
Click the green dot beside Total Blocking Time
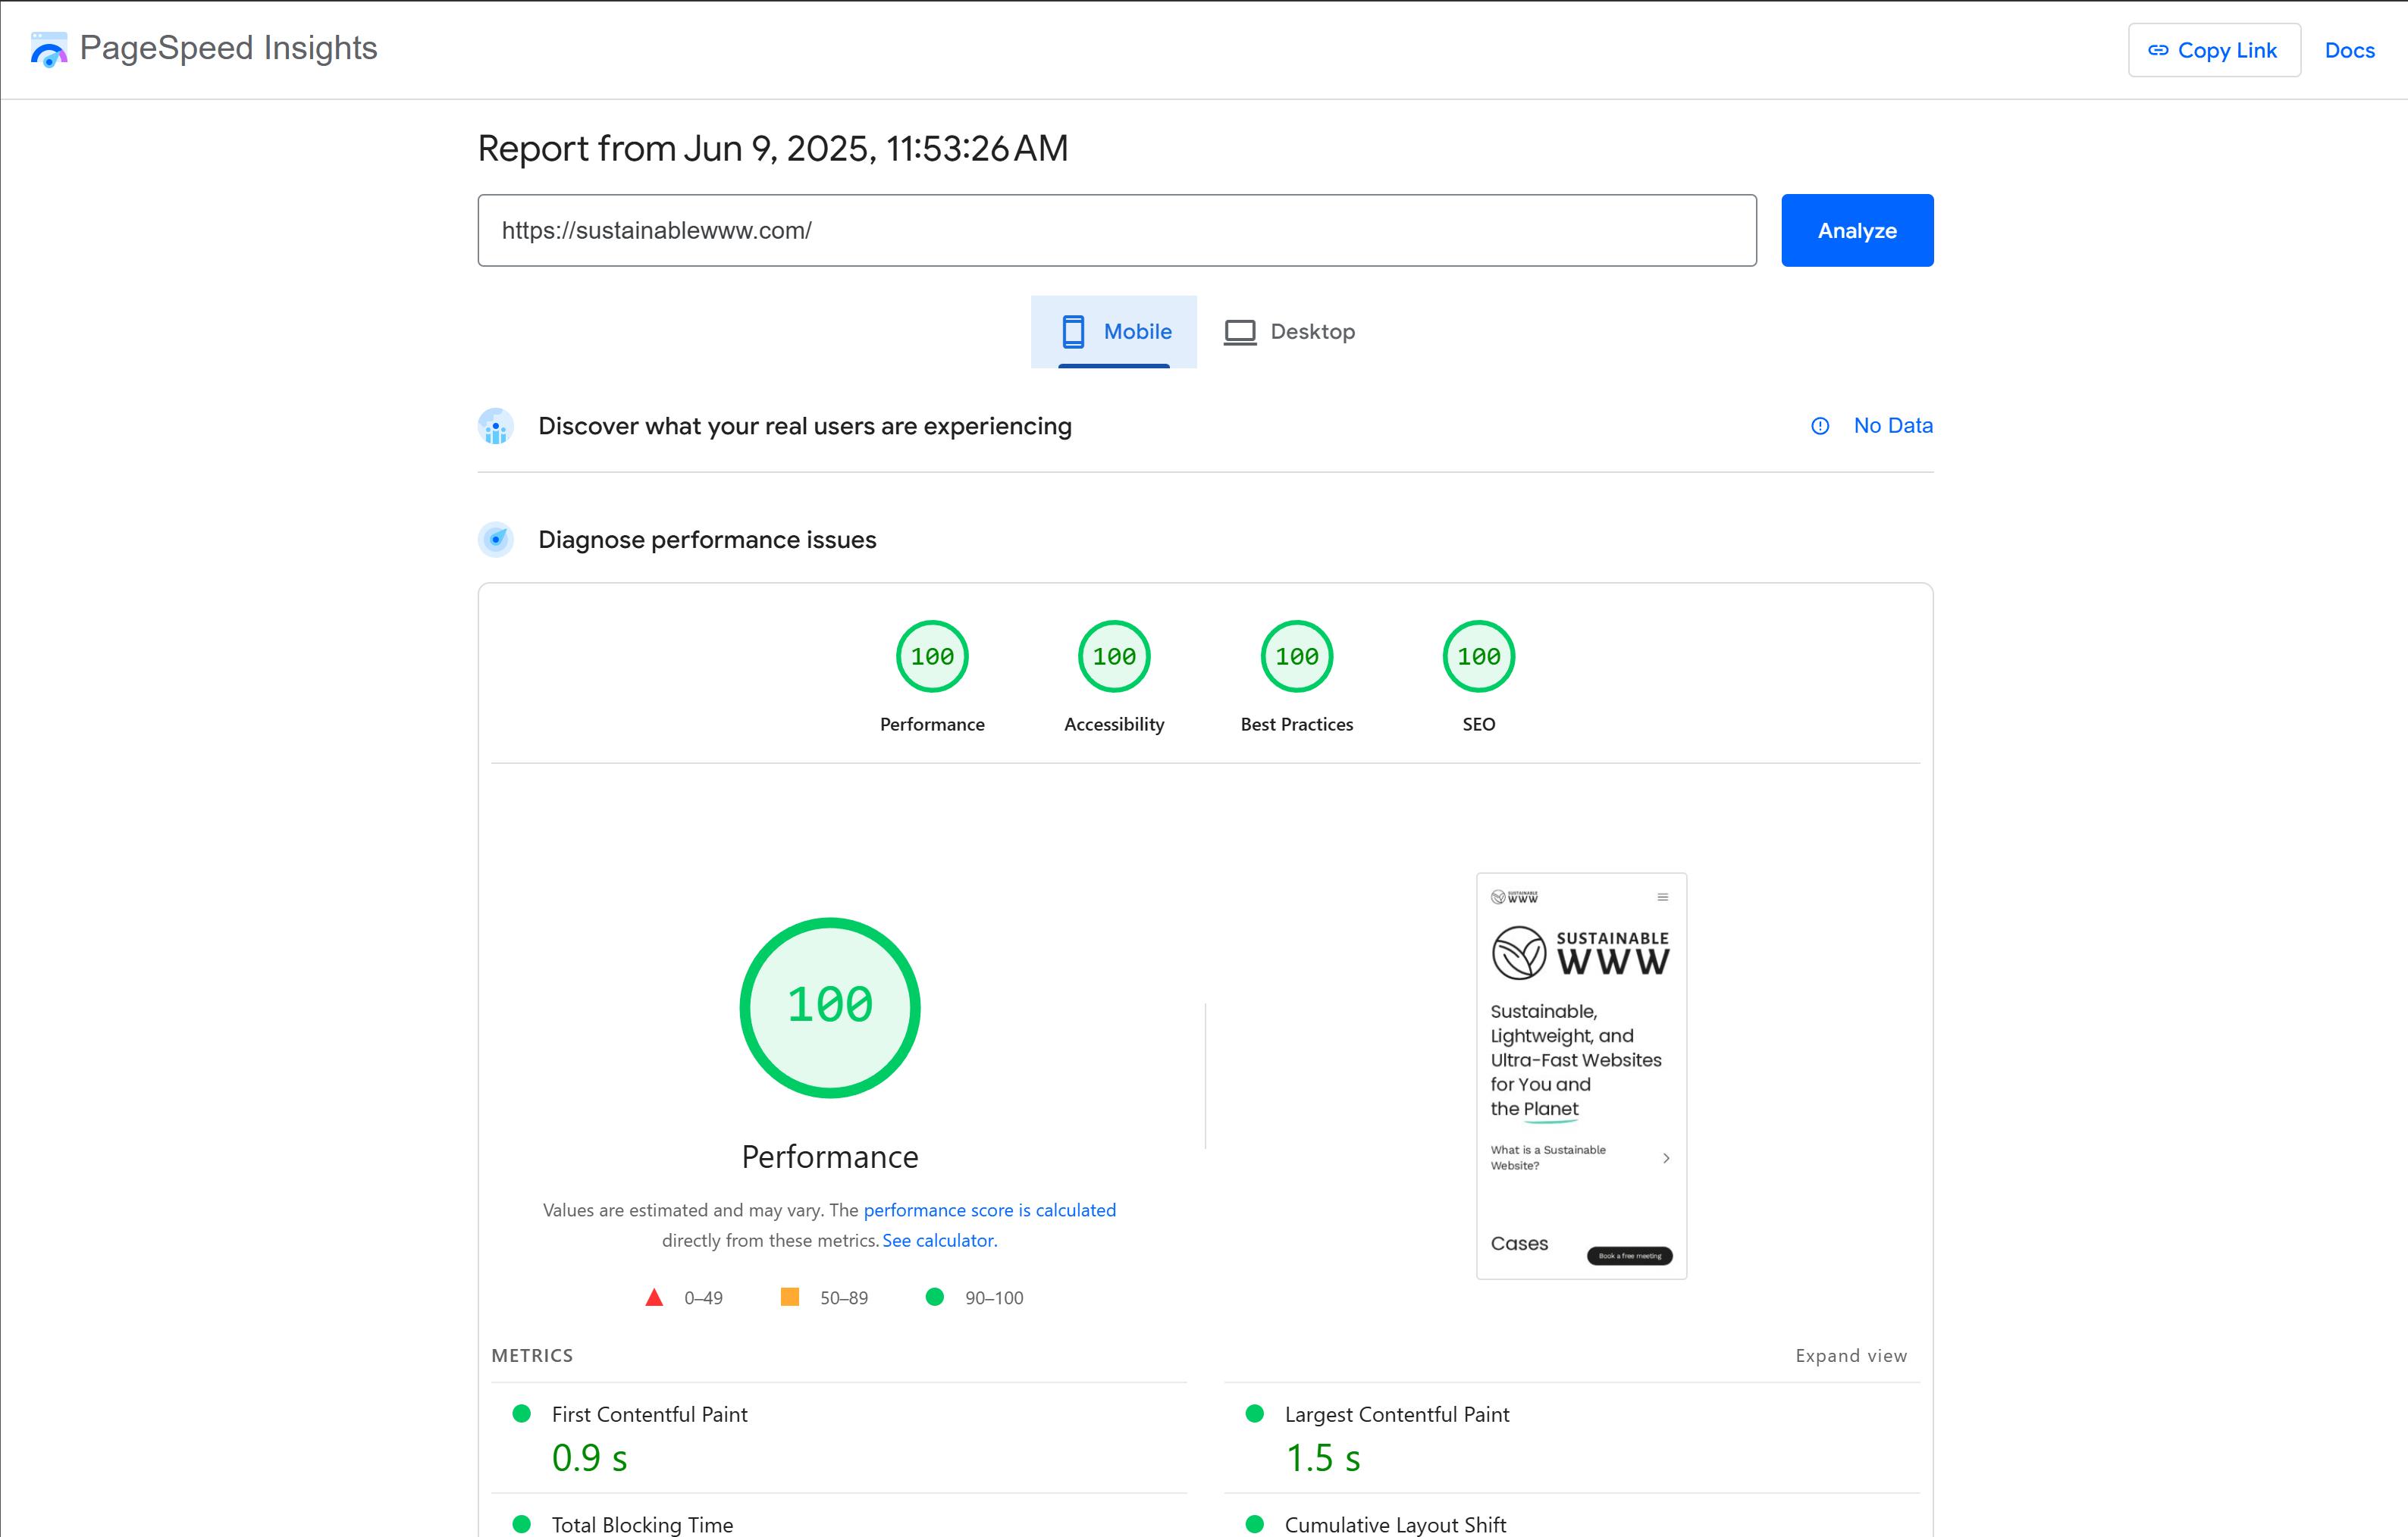click(x=521, y=1524)
